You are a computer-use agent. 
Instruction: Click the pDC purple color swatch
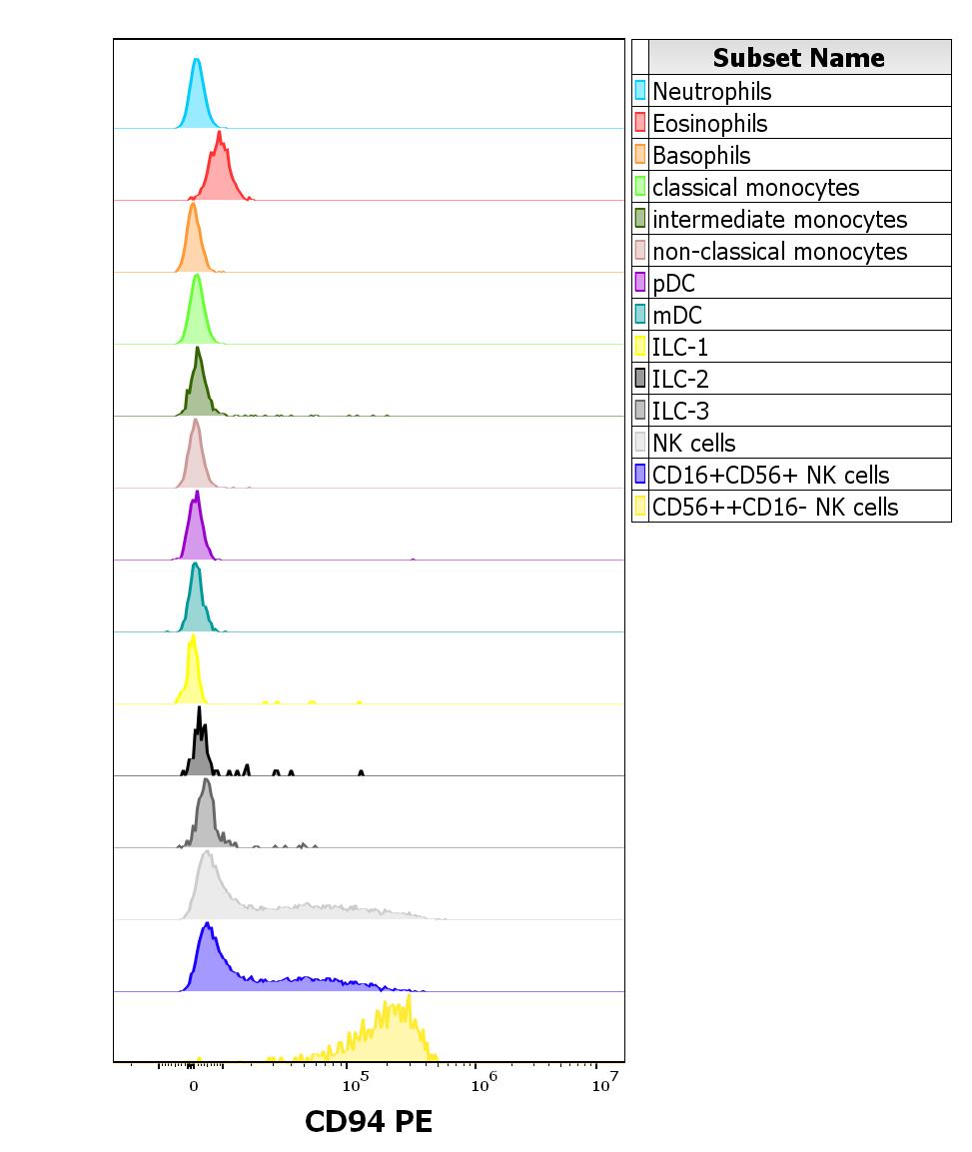pyautogui.click(x=642, y=283)
